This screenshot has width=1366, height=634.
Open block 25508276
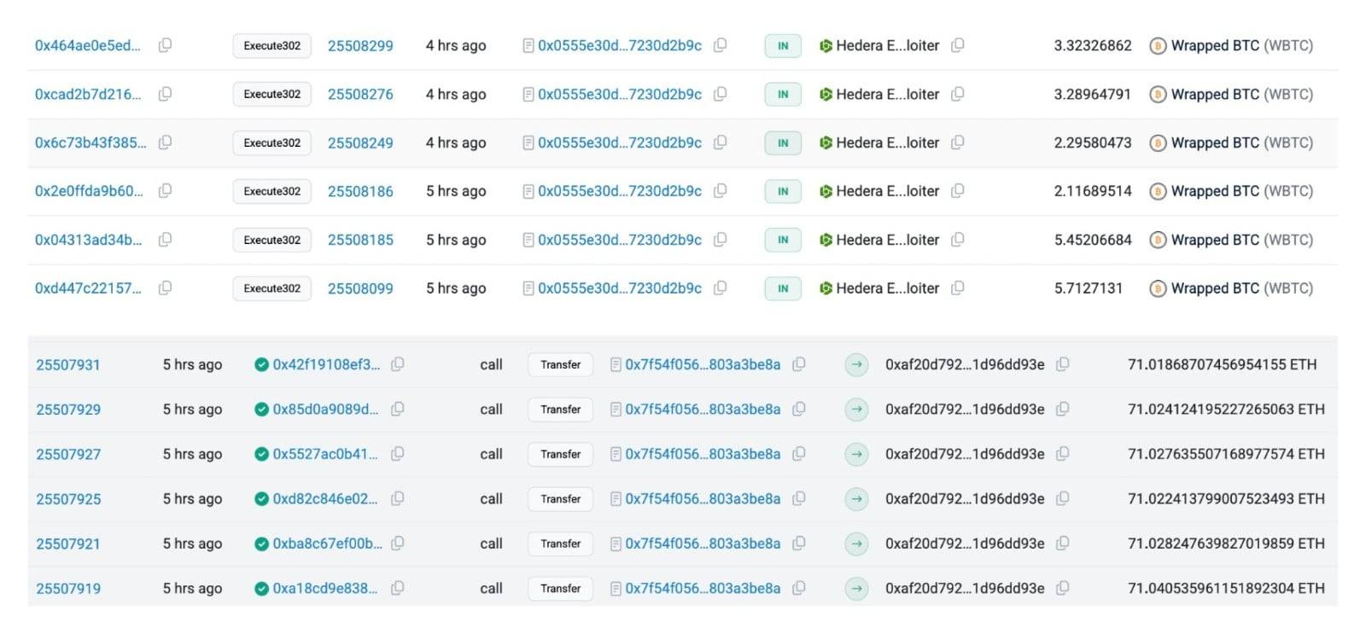(x=360, y=94)
